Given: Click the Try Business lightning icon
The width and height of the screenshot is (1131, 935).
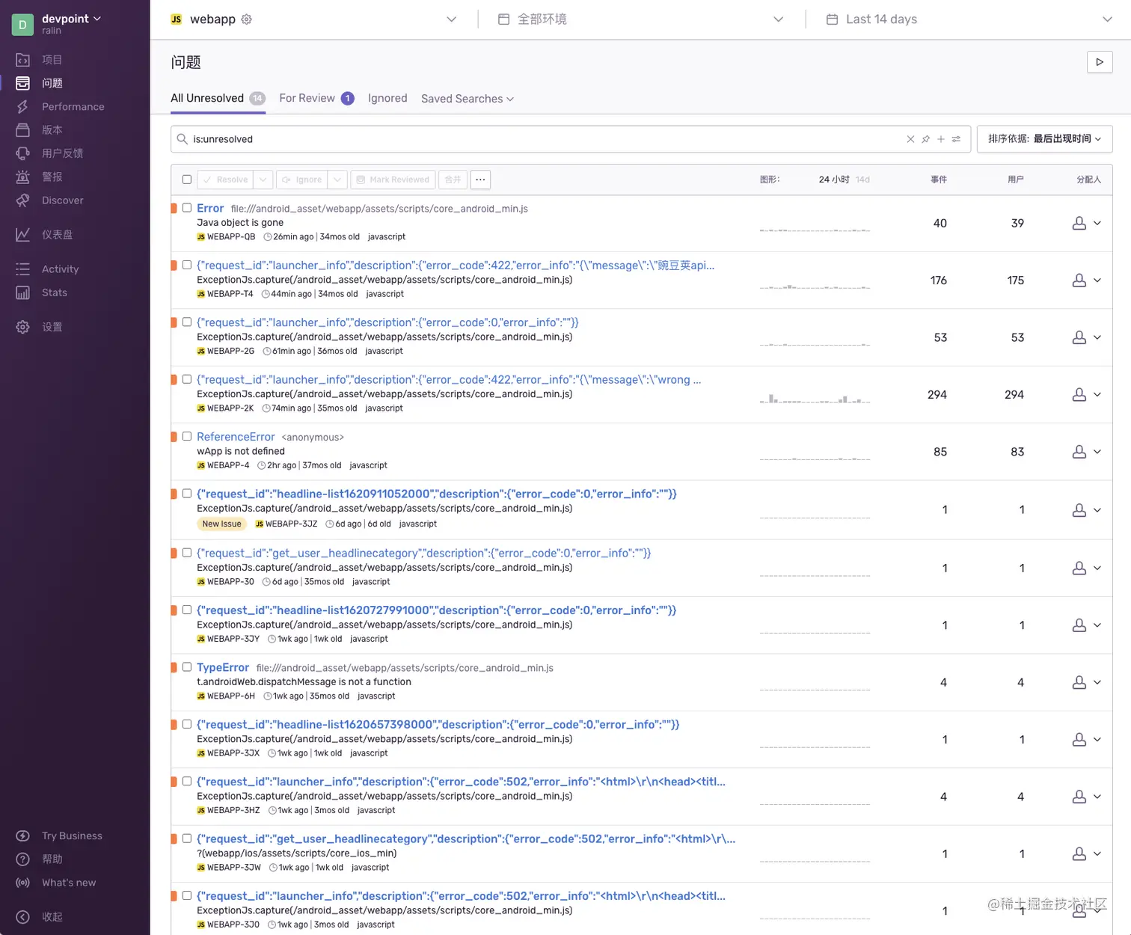Looking at the screenshot, I should pyautogui.click(x=23, y=836).
